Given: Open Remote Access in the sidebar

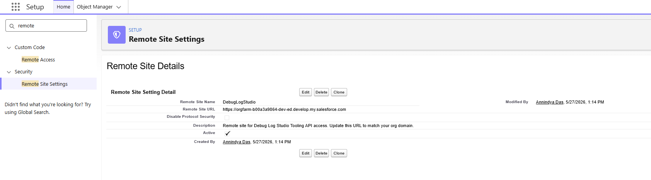Looking at the screenshot, I should pyautogui.click(x=38, y=60).
